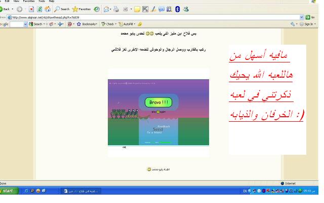This screenshot has width=324, height=203.
Task: Open the History clock icon
Action: [x=96, y=9]
